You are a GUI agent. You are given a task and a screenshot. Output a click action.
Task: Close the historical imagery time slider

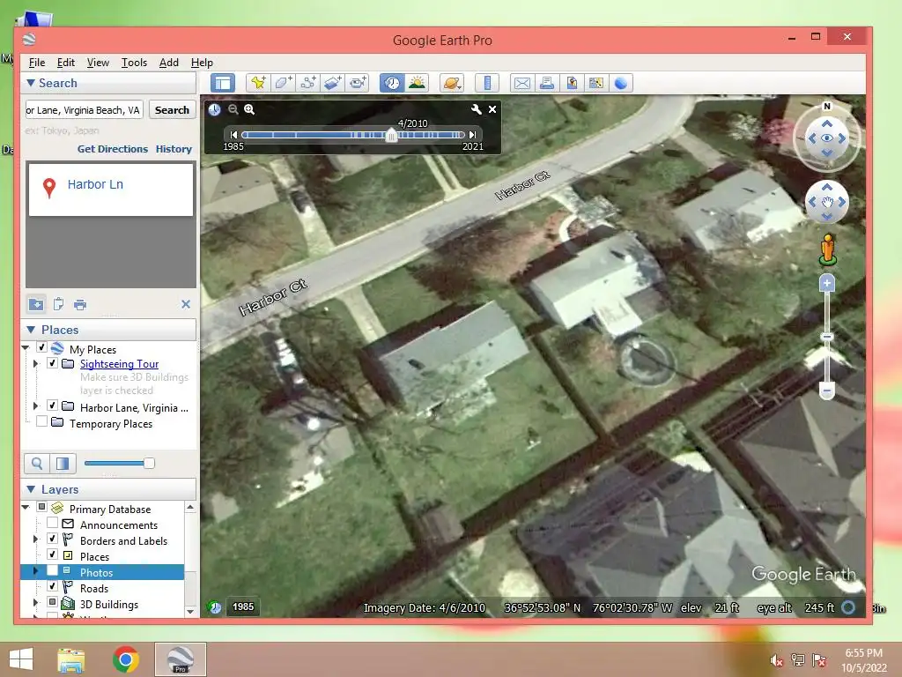[x=492, y=109]
